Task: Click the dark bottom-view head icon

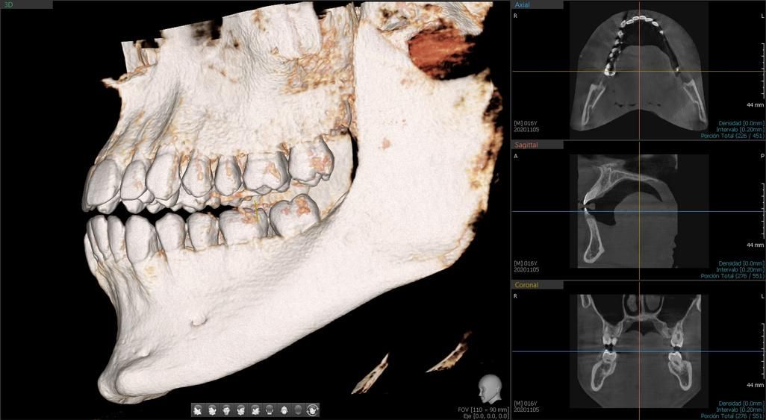Action: (x=299, y=410)
